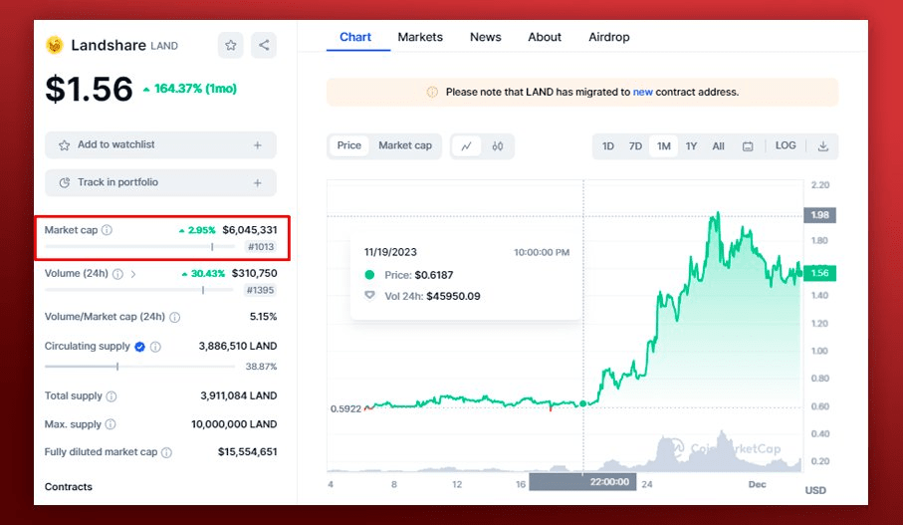
Task: Select the 1Y time range
Action: 691,146
